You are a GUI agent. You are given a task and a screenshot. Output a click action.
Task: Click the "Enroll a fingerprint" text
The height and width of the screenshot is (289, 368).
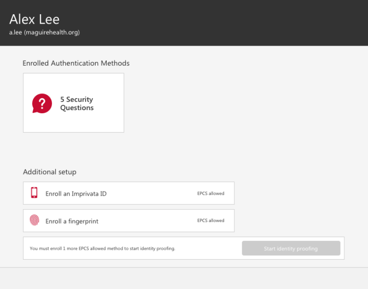(x=71, y=221)
